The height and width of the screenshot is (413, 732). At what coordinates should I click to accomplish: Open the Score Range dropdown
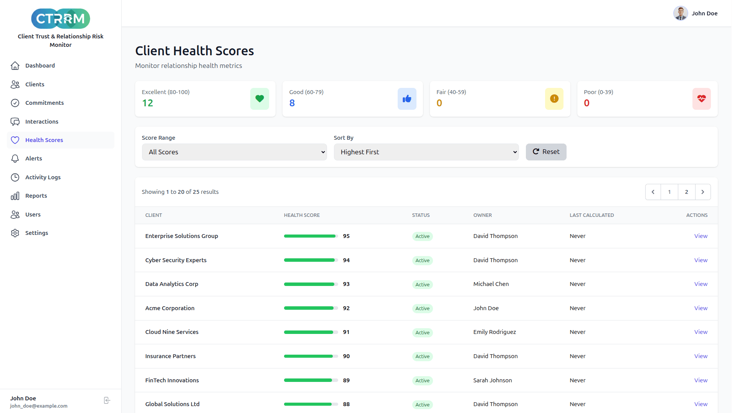coord(234,152)
